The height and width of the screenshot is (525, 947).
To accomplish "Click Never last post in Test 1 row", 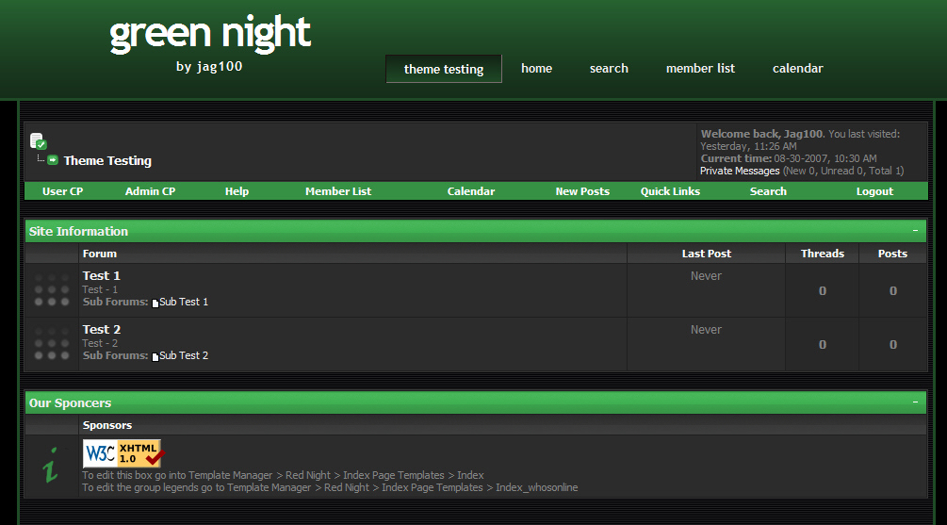I will (x=706, y=276).
